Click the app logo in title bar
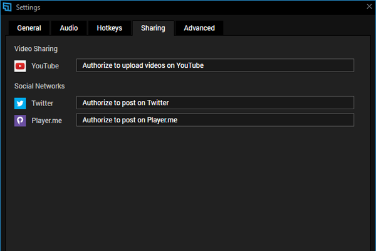The image size is (376, 251). click(7, 7)
